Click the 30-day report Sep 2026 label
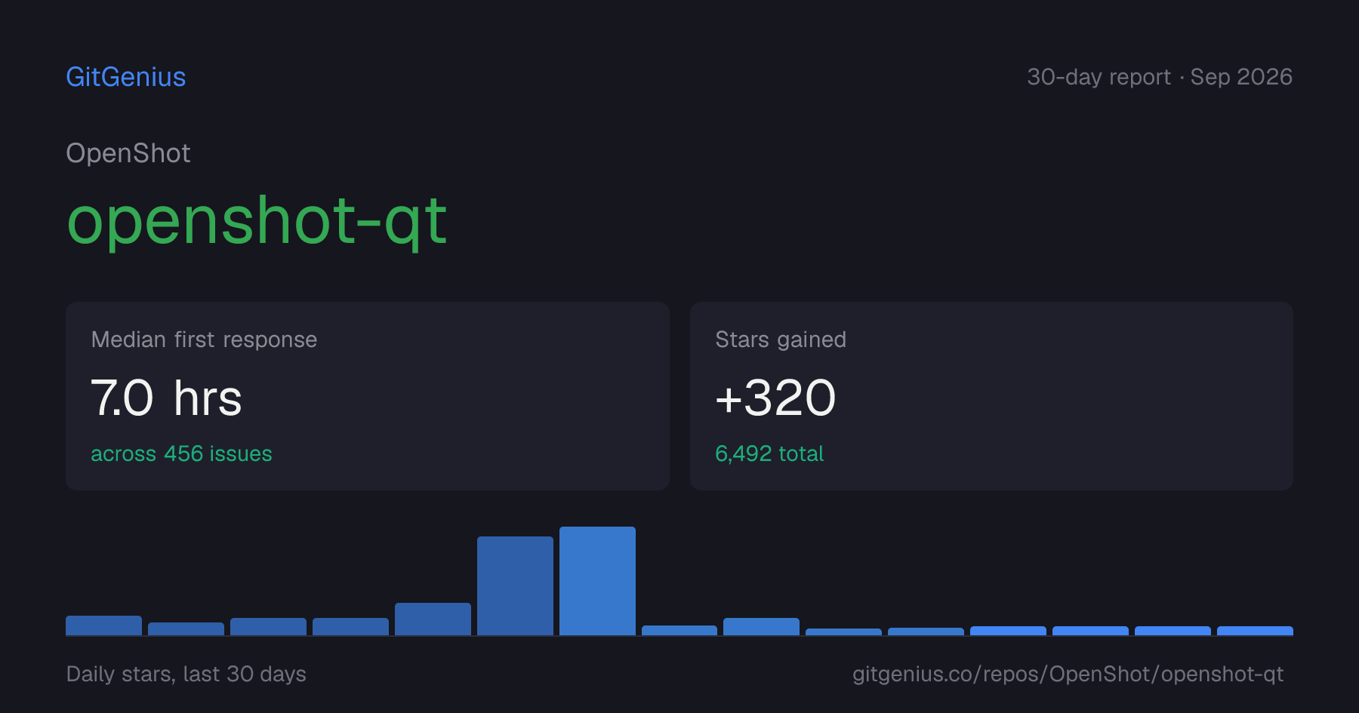This screenshot has width=1359, height=713. point(1160,77)
